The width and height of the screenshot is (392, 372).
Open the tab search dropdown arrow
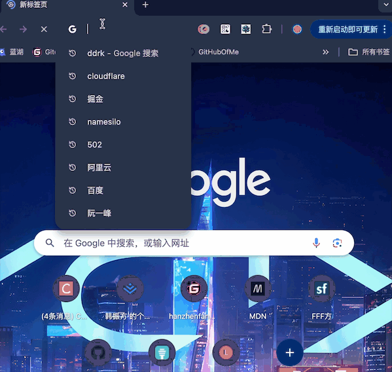(386, 5)
